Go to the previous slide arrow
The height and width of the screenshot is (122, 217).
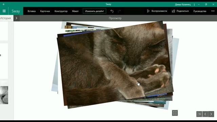[205, 114]
